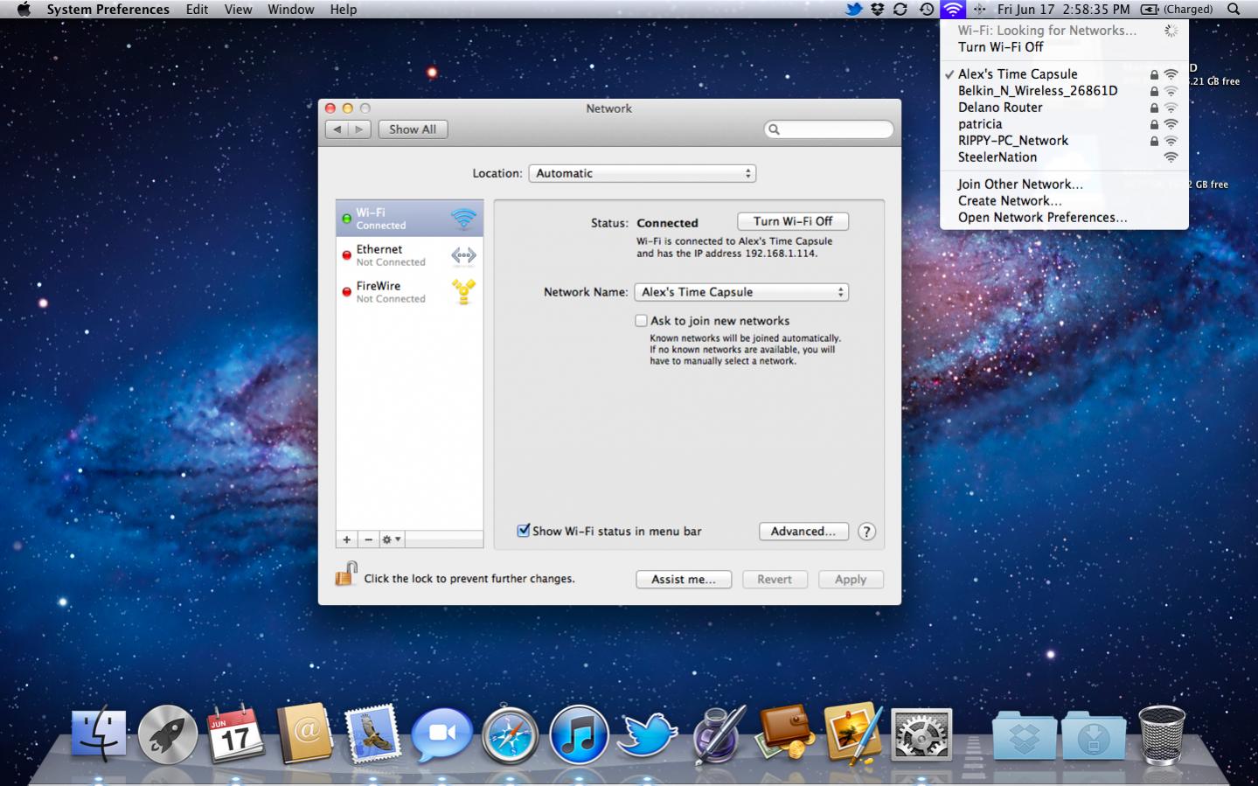Open Dropbox from the menu bar
Image resolution: width=1258 pixels, height=786 pixels.
[877, 10]
